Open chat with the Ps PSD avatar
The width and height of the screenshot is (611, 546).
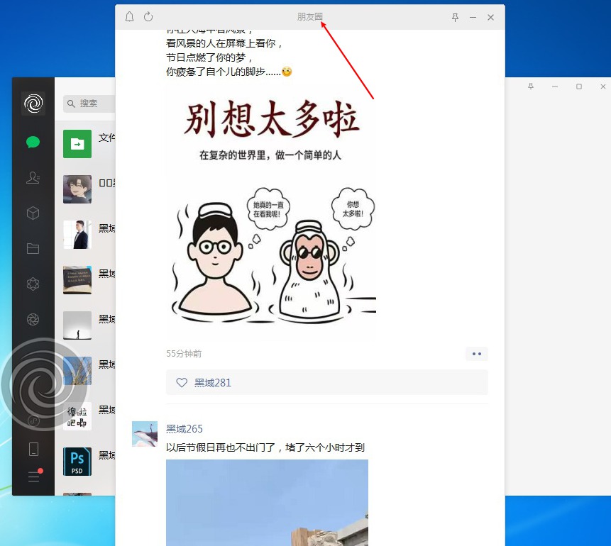point(77,462)
